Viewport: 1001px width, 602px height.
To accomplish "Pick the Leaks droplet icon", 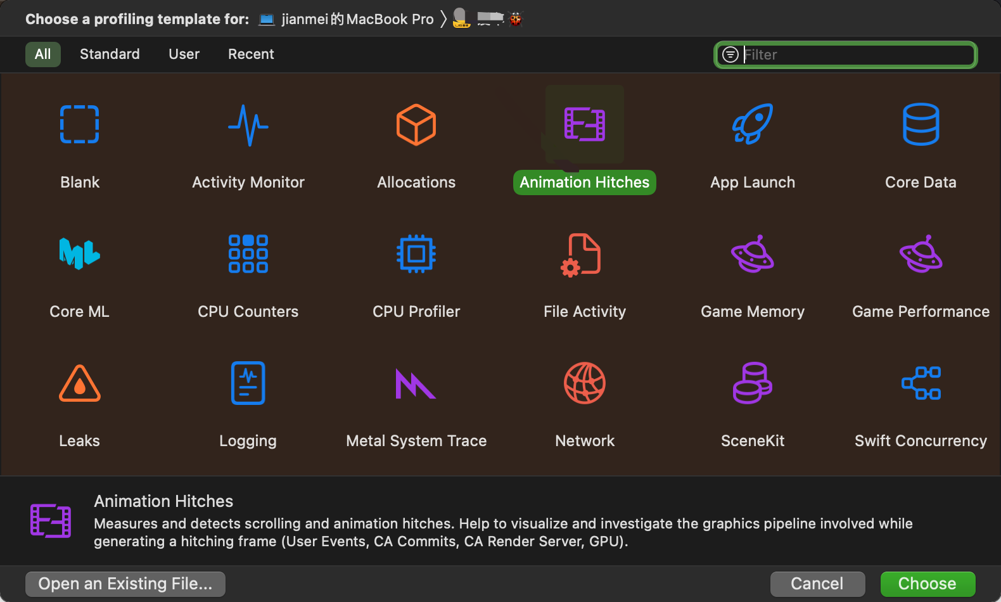I will click(79, 383).
